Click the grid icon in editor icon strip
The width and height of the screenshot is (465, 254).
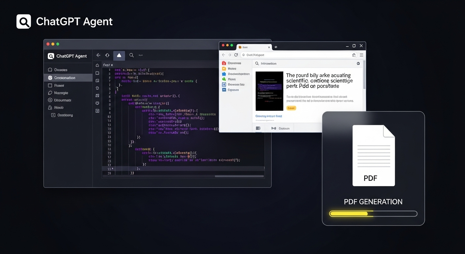(x=97, y=111)
